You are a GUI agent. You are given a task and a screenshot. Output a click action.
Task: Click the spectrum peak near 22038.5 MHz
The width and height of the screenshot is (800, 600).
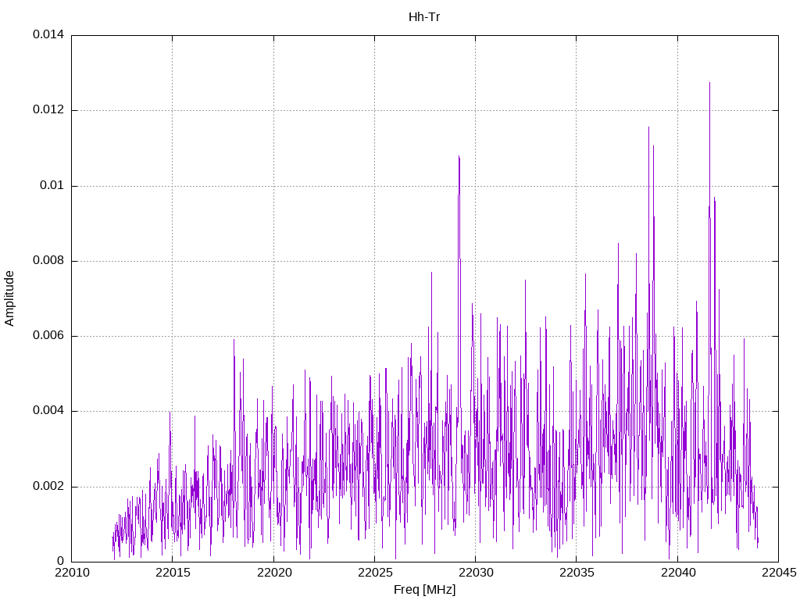pos(649,128)
